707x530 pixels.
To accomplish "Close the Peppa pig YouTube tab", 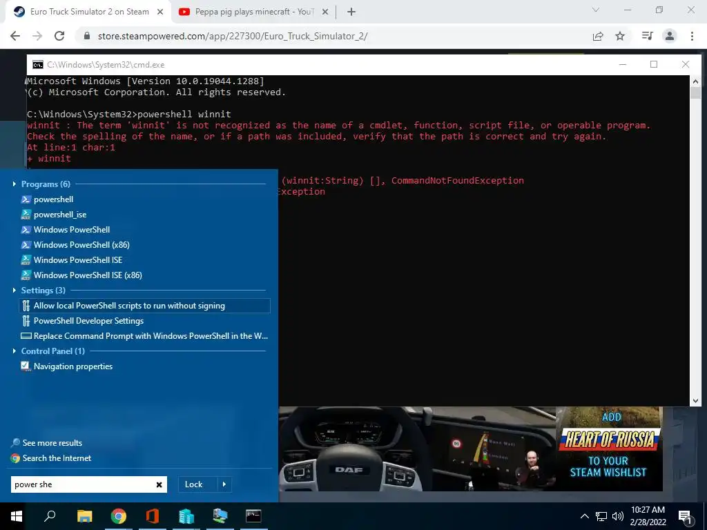I will [x=325, y=12].
